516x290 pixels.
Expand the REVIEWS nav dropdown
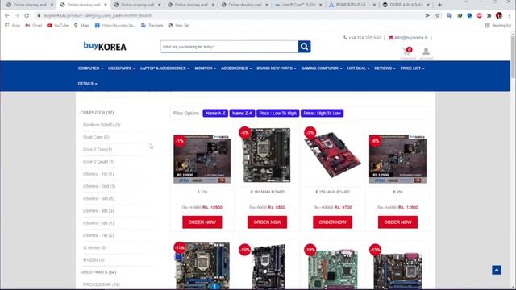pos(385,68)
